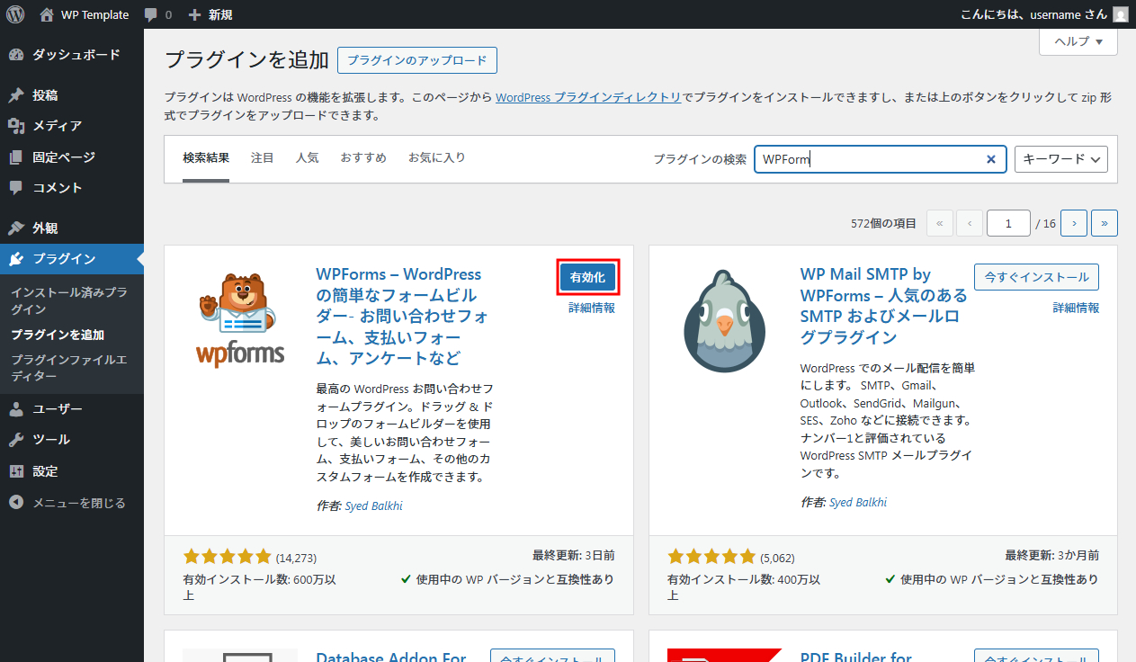Click author Syed Balkhi under WP Mail SMTP
This screenshot has height=662, width=1136.
858,502
